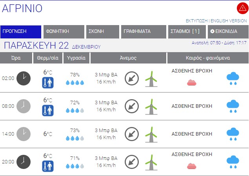Image resolution: width=249 pixels, height=176 pixels.
Task: Click the ΕΚΤΥΠΩΣΗ print link
Action: pos(196,21)
